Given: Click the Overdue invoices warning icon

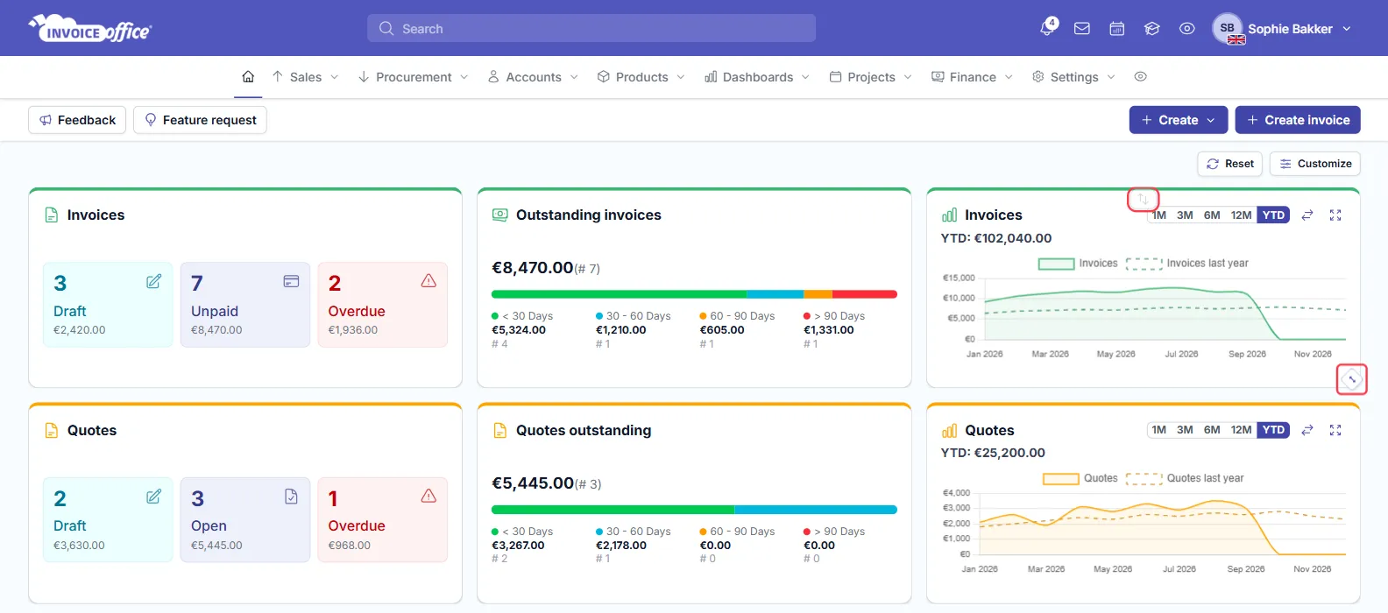Looking at the screenshot, I should tap(428, 281).
